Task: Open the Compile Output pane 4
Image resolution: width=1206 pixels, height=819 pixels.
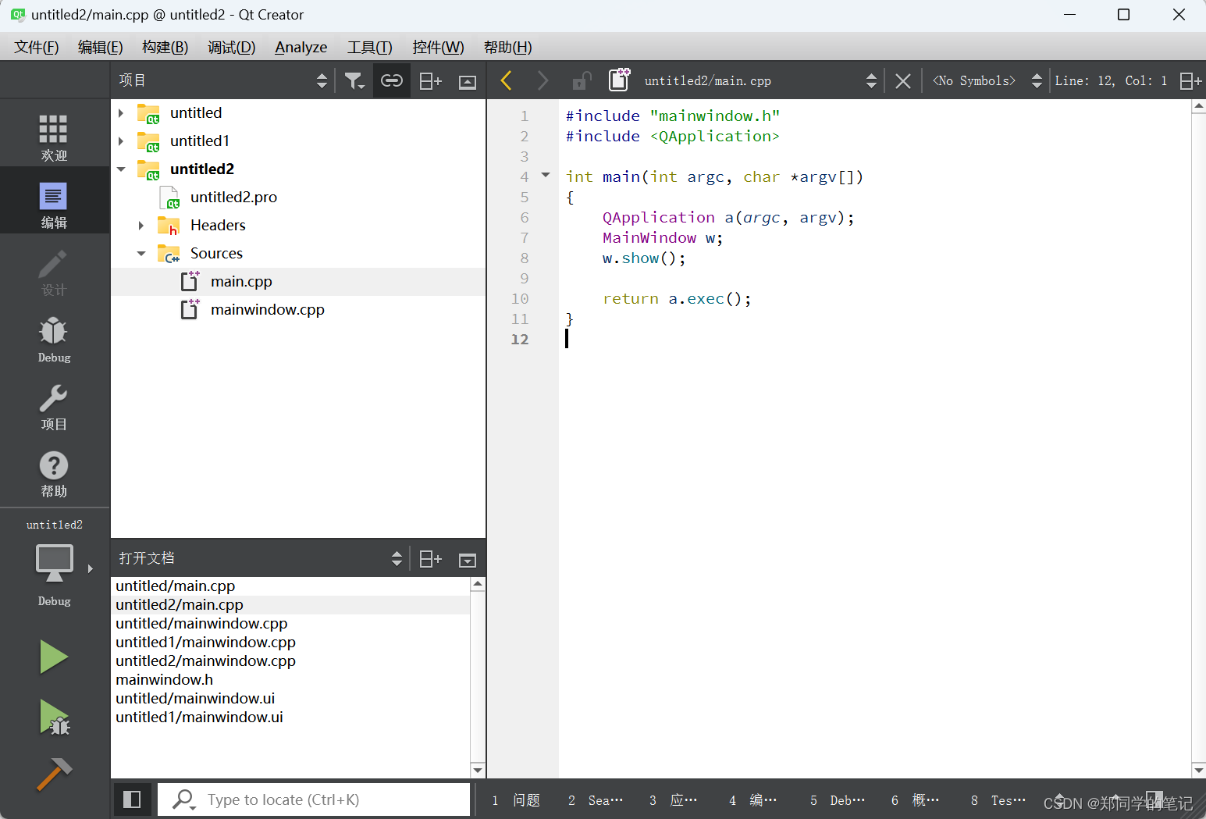Action: pyautogui.click(x=753, y=799)
